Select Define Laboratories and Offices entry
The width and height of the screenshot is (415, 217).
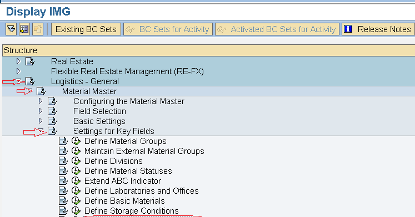(x=141, y=191)
